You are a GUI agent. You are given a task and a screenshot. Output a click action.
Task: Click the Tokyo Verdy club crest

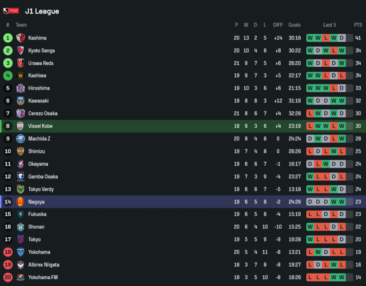20,189
